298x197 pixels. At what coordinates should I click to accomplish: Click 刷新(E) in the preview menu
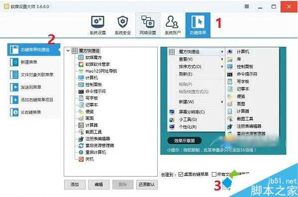[x=196, y=74]
